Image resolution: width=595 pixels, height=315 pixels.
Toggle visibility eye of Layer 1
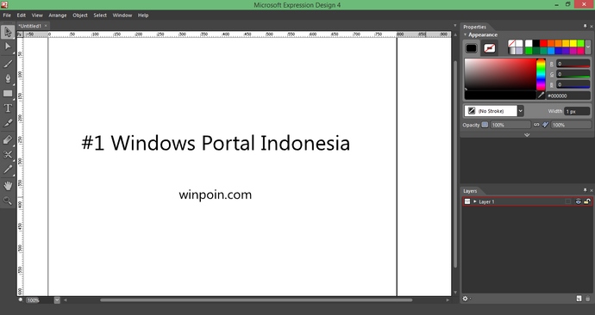point(578,201)
